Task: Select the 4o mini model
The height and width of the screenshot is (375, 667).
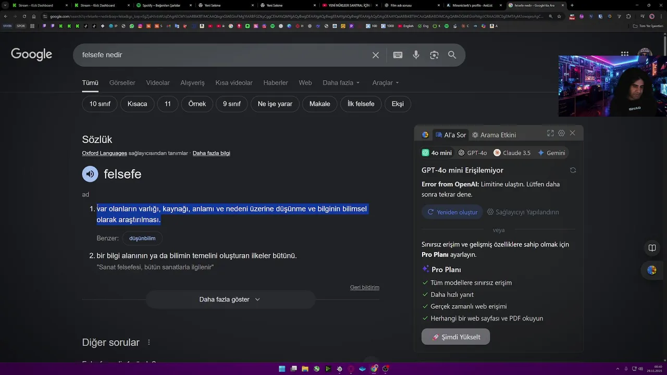Action: coord(437,153)
